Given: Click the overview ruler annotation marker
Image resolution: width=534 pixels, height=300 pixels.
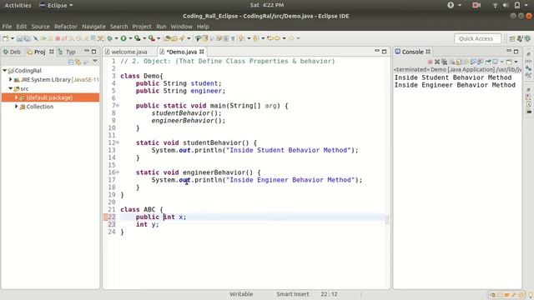Looking at the screenshot, I should pos(387,220).
